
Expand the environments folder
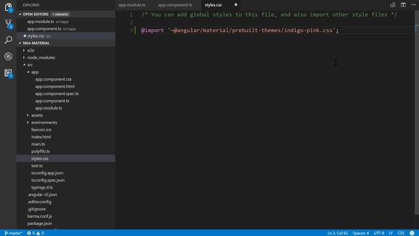coord(28,123)
